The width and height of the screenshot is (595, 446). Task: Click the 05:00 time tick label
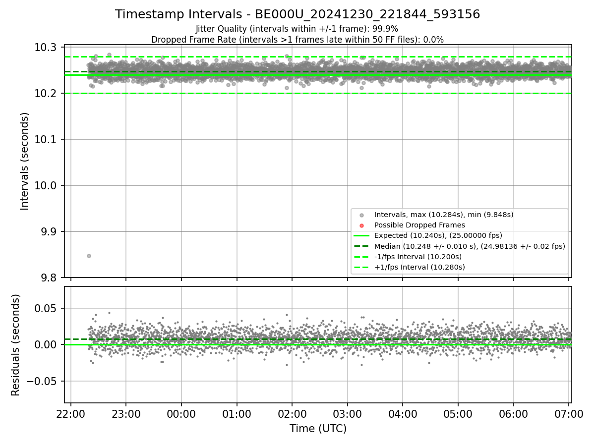point(458,414)
